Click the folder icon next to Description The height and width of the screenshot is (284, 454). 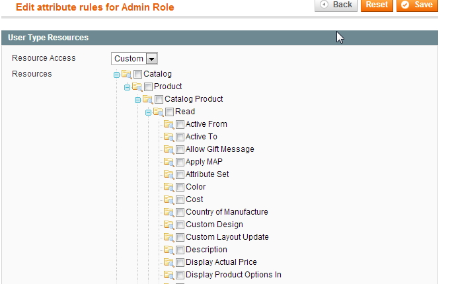(169, 250)
